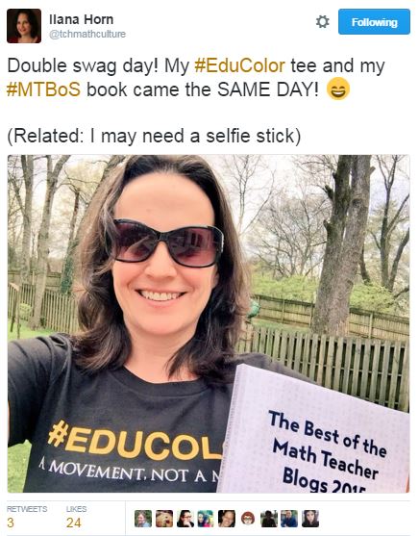Screen dimensions: 419x536
Task: Open the dark silhouette liker avatar
Action: click(x=269, y=519)
